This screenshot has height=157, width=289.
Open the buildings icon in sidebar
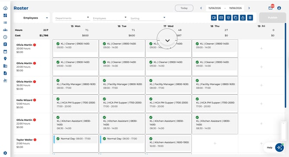pos(5,66)
